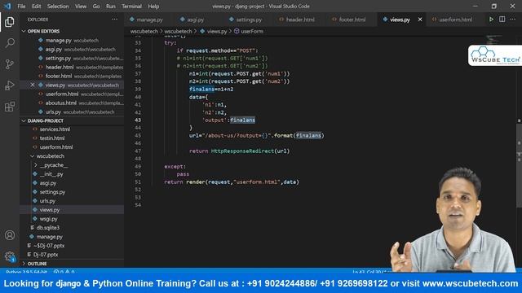Viewport: 522px width, 293px height.
Task: Close the views.py tab
Action: [420, 20]
